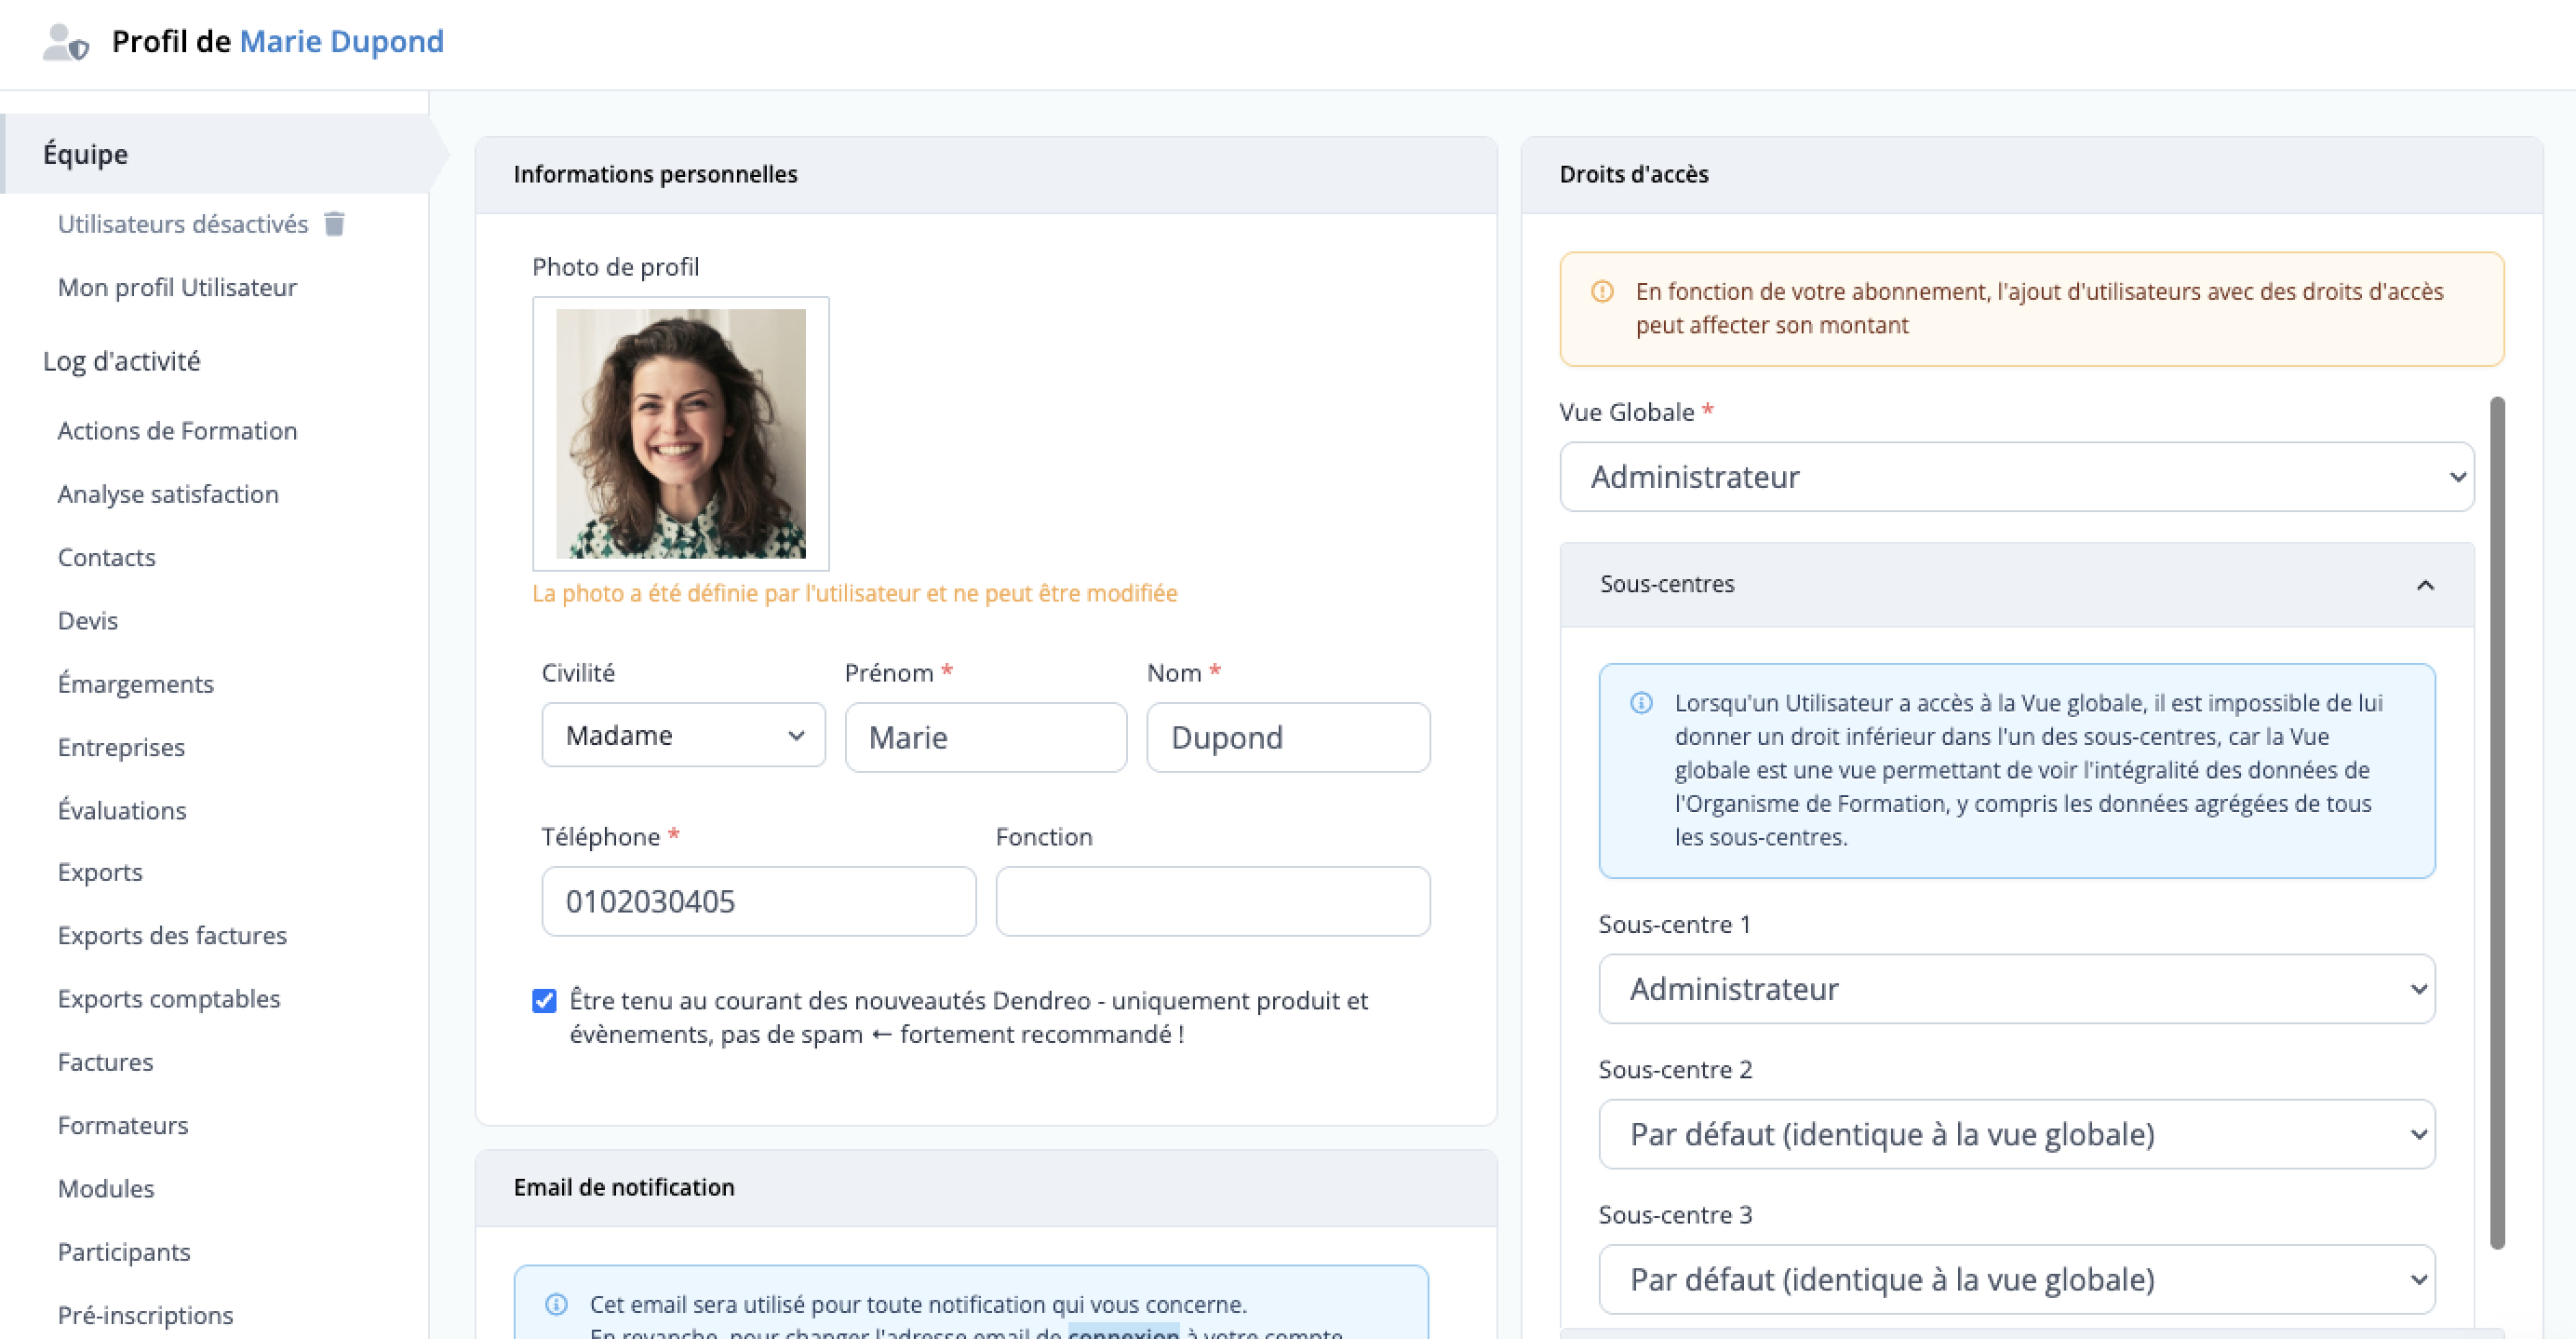Viewport: 2576px width, 1339px height.
Task: Click the blue info icon in the Sous-centres notice
Action: coord(1641,704)
